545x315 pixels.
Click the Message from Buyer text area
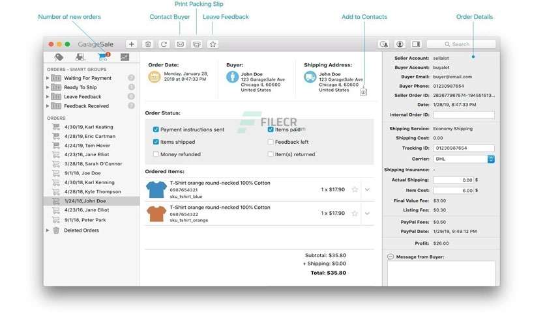441,274
